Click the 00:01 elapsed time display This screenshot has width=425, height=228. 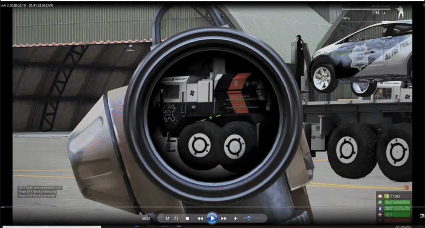pyautogui.click(x=146, y=219)
